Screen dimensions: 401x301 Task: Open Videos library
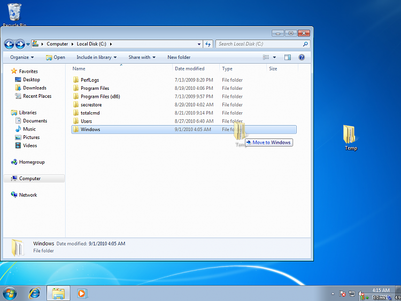[x=26, y=145]
